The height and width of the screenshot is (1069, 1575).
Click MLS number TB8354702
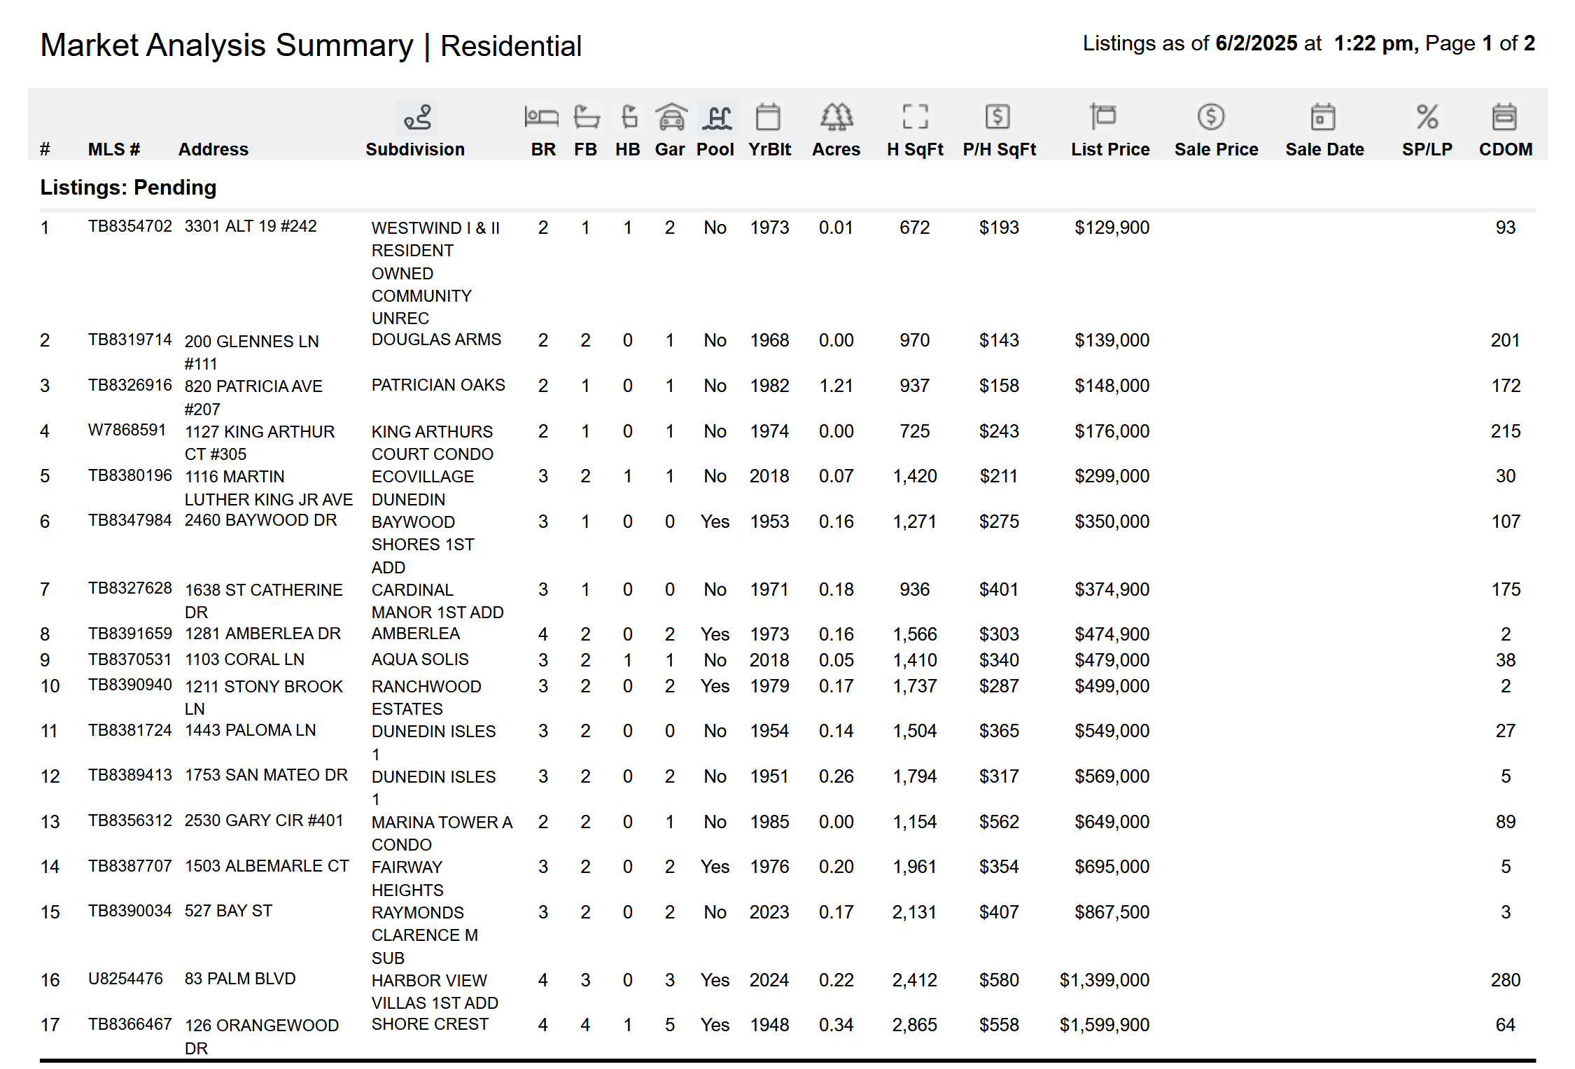(129, 226)
